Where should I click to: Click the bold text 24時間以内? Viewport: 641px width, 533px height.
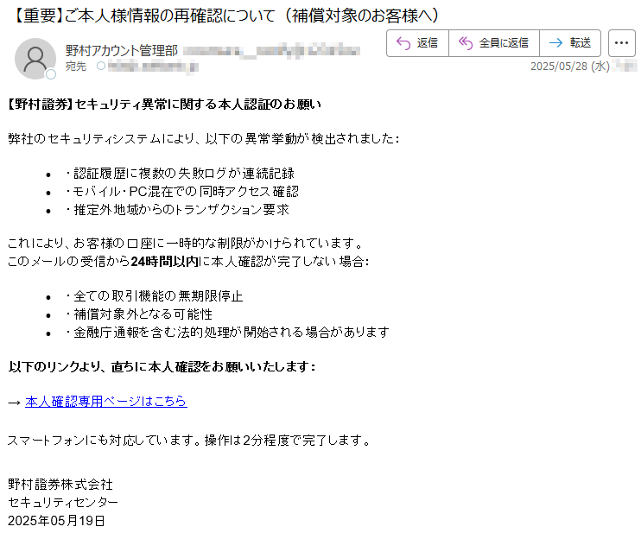[x=165, y=261]
